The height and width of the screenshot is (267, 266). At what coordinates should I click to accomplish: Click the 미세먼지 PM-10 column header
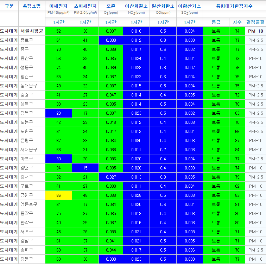(x=58, y=6)
